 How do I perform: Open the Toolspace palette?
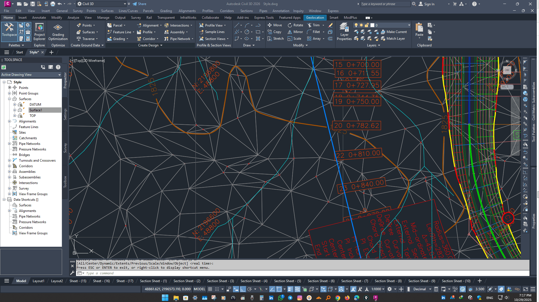click(x=9, y=30)
